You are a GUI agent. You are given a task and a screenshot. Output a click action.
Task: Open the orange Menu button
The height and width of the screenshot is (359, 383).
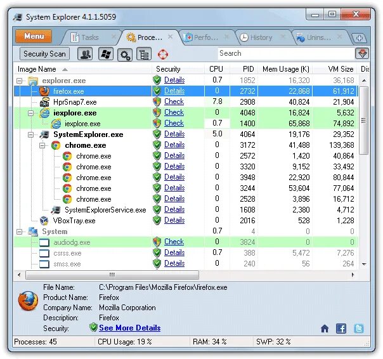coord(34,36)
